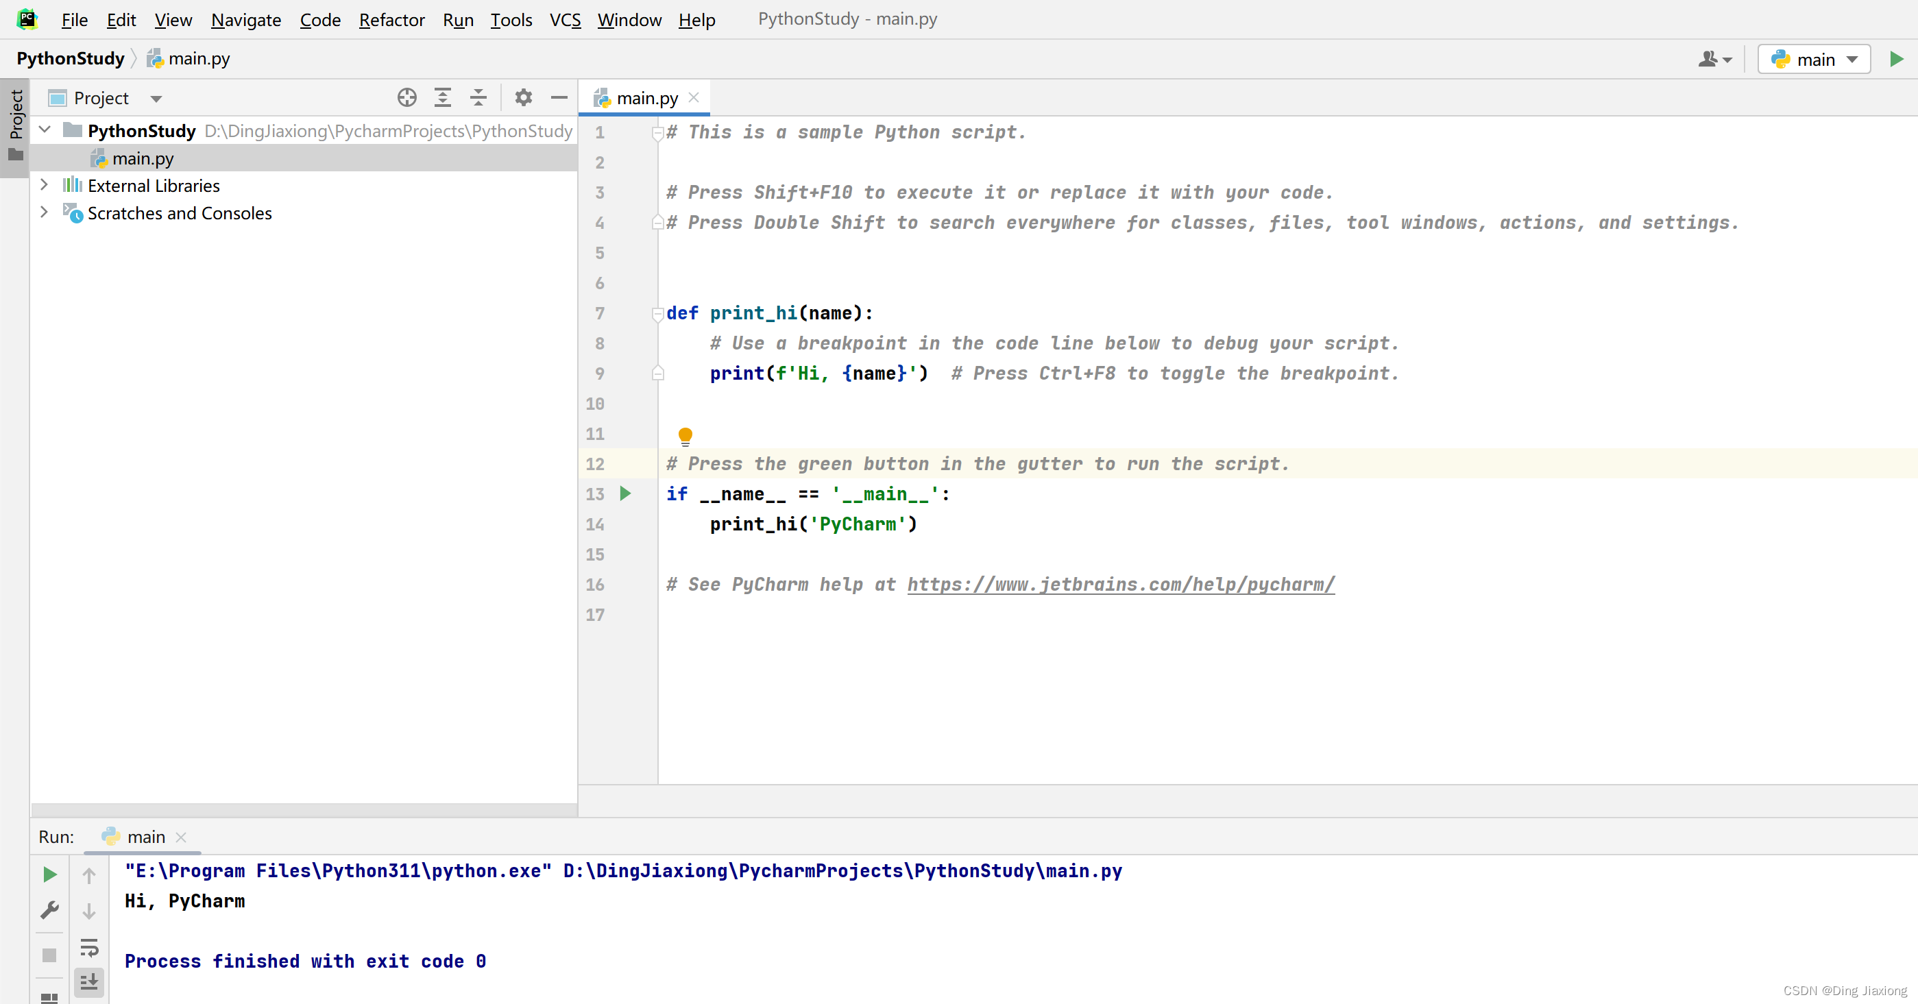Open the main run configuration dropdown
Image resolution: width=1918 pixels, height=1004 pixels.
[1814, 60]
